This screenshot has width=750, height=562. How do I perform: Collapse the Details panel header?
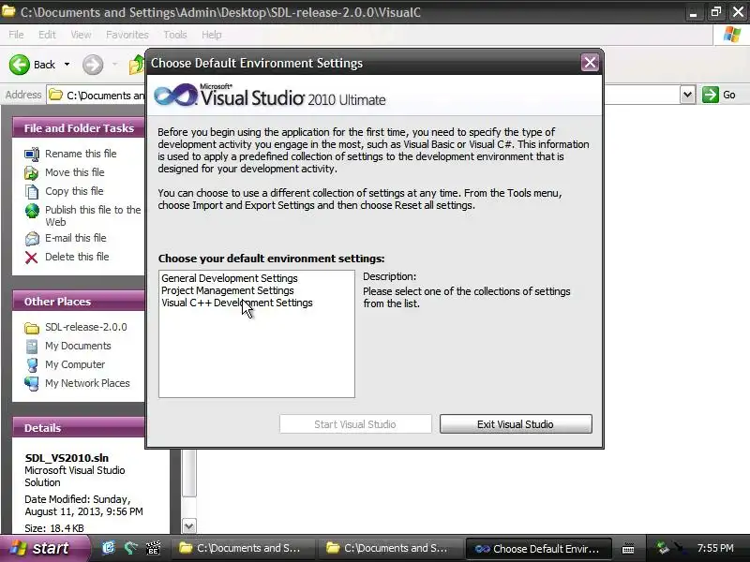pyautogui.click(x=79, y=428)
